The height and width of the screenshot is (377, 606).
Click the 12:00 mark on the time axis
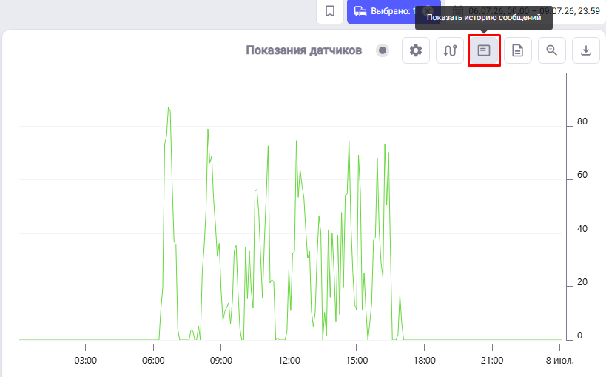point(289,361)
